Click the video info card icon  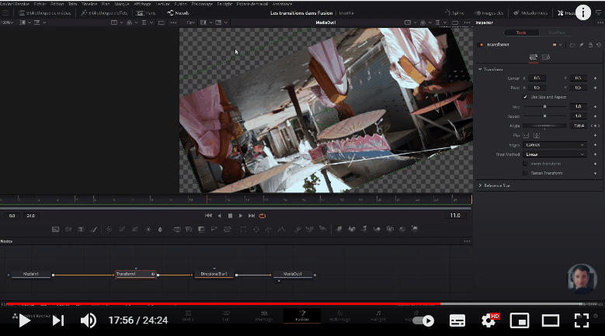click(582, 13)
